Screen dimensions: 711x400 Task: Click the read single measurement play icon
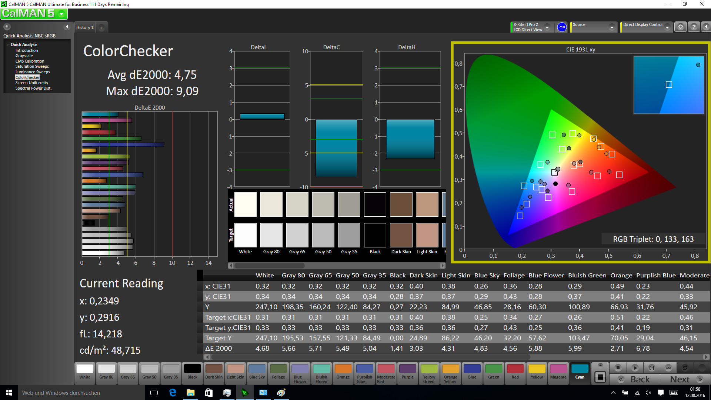click(635, 368)
